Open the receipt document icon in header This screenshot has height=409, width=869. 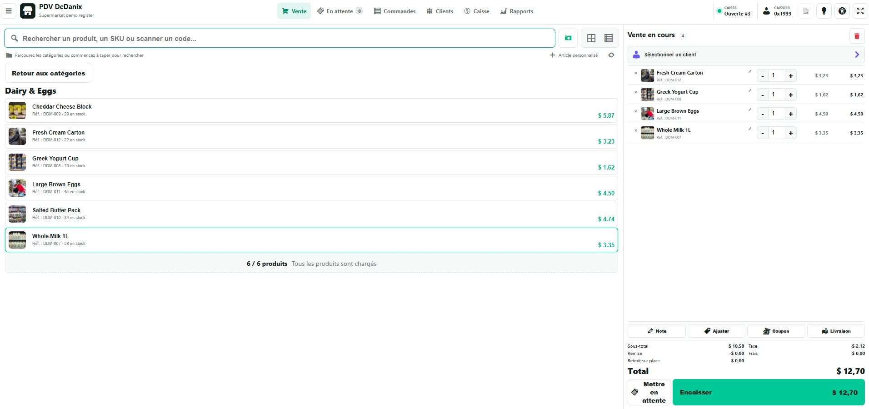pos(806,11)
